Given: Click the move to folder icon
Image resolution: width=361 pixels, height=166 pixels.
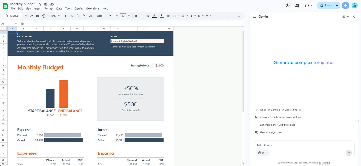Looking at the screenshot, I should coord(46,4).
